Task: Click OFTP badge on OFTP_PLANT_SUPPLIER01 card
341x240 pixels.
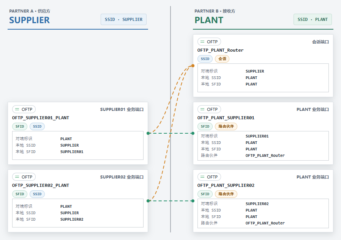Action: click(209, 109)
